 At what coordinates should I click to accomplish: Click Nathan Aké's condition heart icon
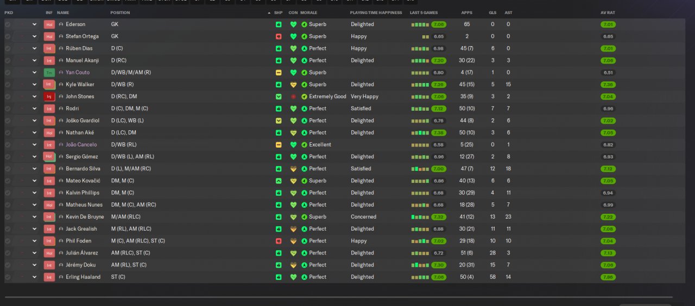[x=294, y=133]
